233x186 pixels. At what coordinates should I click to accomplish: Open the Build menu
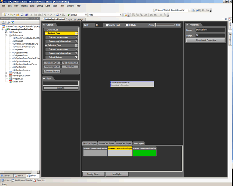(32, 6)
